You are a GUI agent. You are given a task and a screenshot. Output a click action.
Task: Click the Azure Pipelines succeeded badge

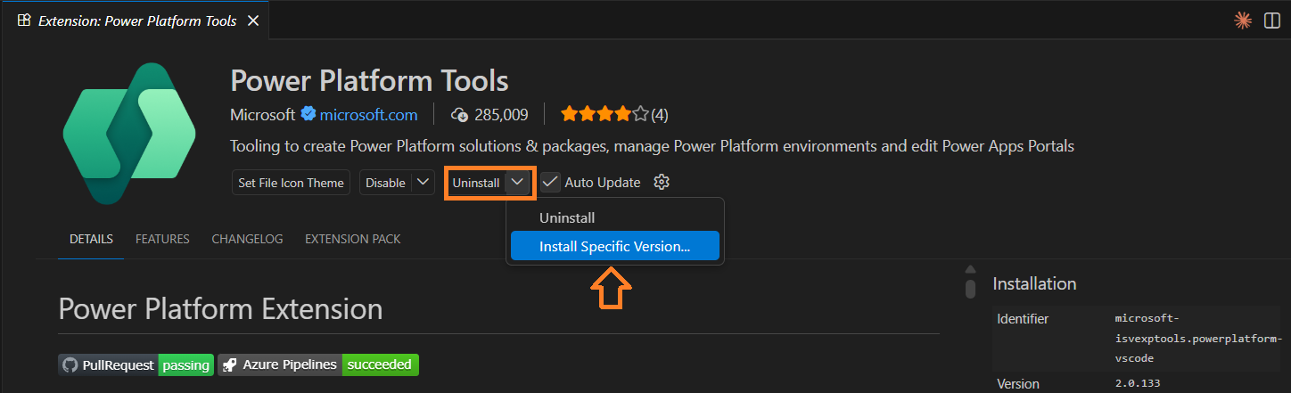click(318, 364)
